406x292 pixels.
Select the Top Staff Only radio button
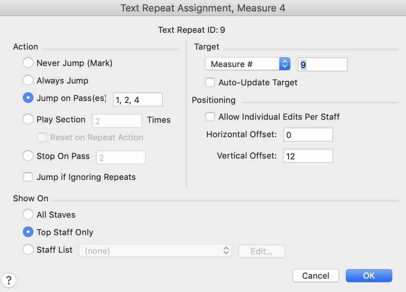point(28,232)
